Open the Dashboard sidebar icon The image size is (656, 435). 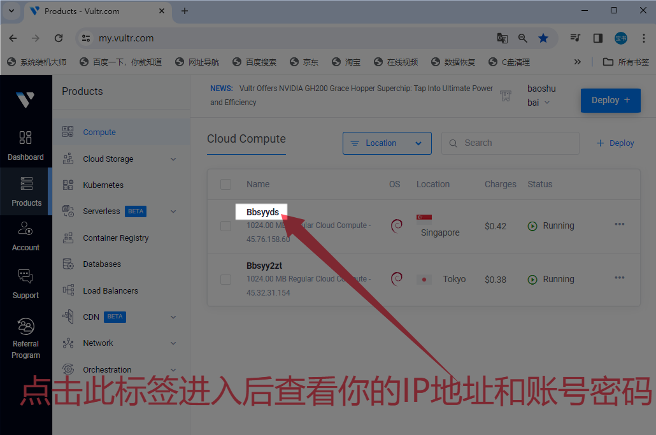coord(25,138)
